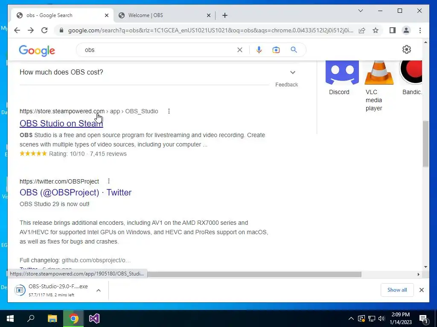Screen dimensions: 437x327
Task: Clear the search box text
Action: [x=240, y=50]
